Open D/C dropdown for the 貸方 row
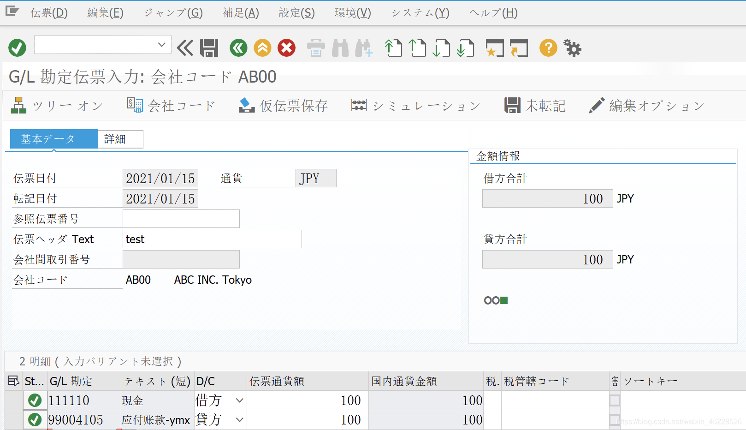Screen dimensions: 746x430 click(239, 420)
